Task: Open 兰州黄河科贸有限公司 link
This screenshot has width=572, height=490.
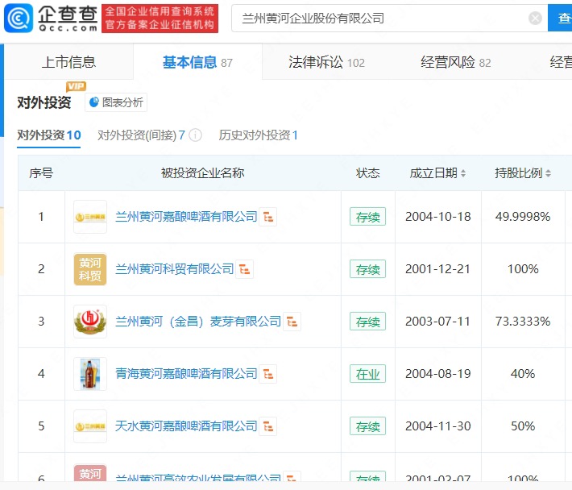Action: (174, 269)
